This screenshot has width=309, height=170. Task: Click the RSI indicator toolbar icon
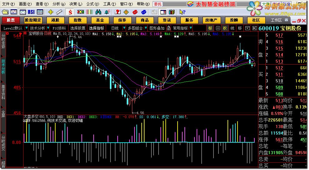coord(31,12)
